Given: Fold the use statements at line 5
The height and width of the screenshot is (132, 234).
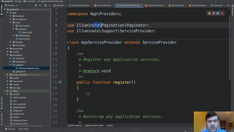Looking at the screenshot, I should coord(66,25).
